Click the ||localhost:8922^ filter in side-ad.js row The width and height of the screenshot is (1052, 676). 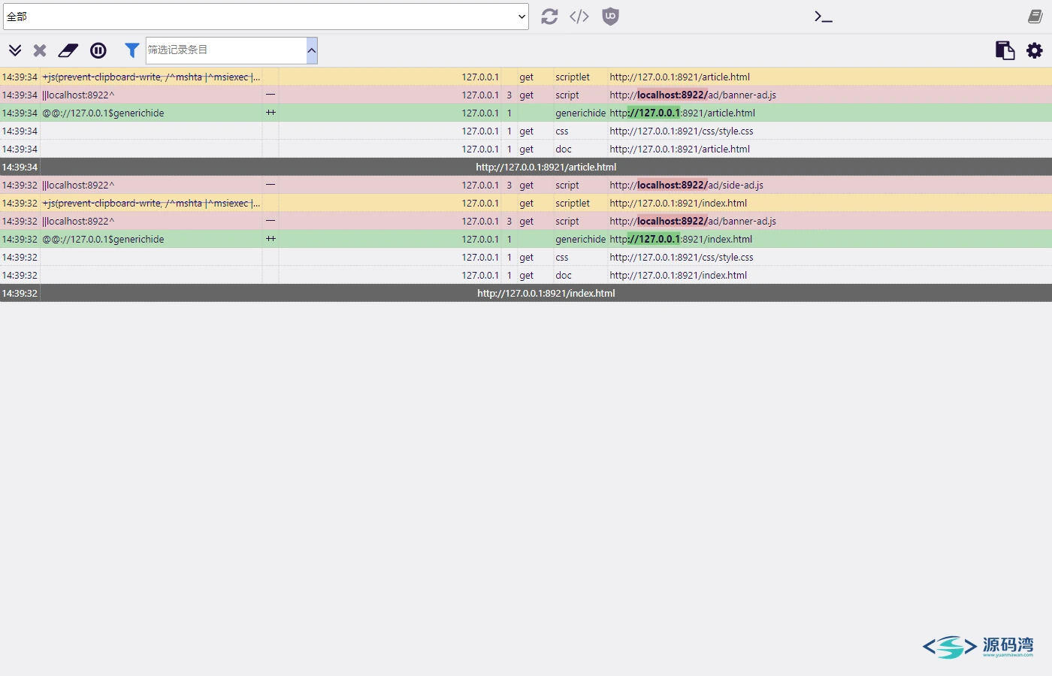click(78, 185)
